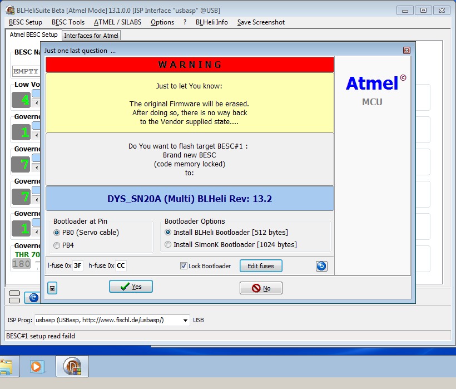Open the BLHeli Info menu
Viewport: 456px width, 389px height.
(x=212, y=22)
